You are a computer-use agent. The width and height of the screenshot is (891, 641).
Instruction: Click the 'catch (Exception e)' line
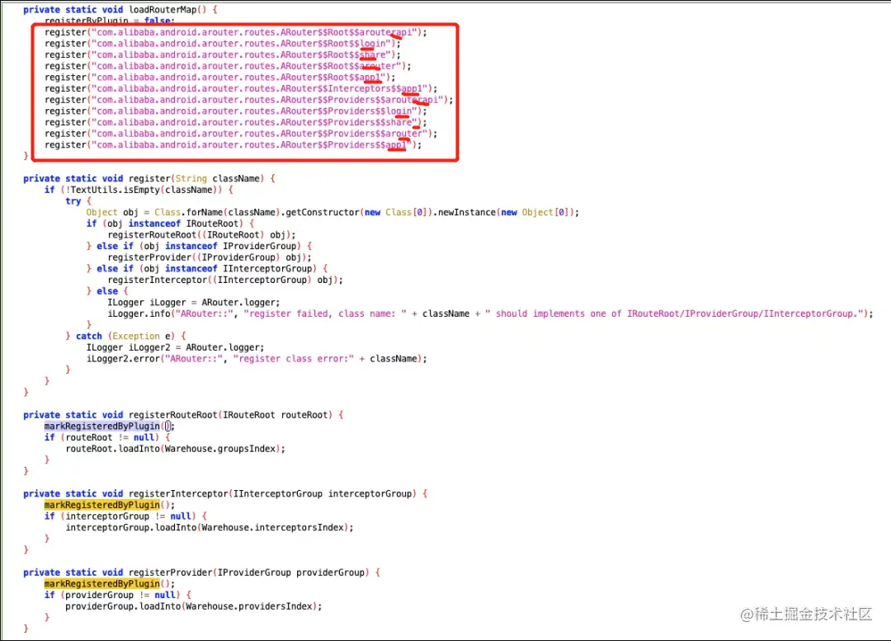click(126, 337)
